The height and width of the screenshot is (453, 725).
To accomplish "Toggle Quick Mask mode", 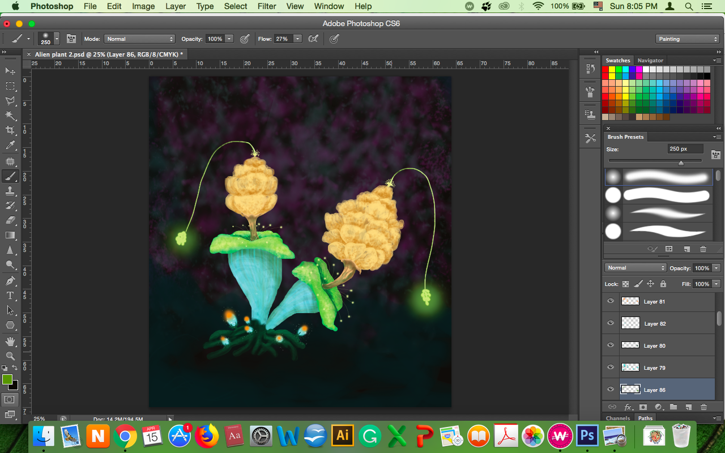I will point(10,400).
